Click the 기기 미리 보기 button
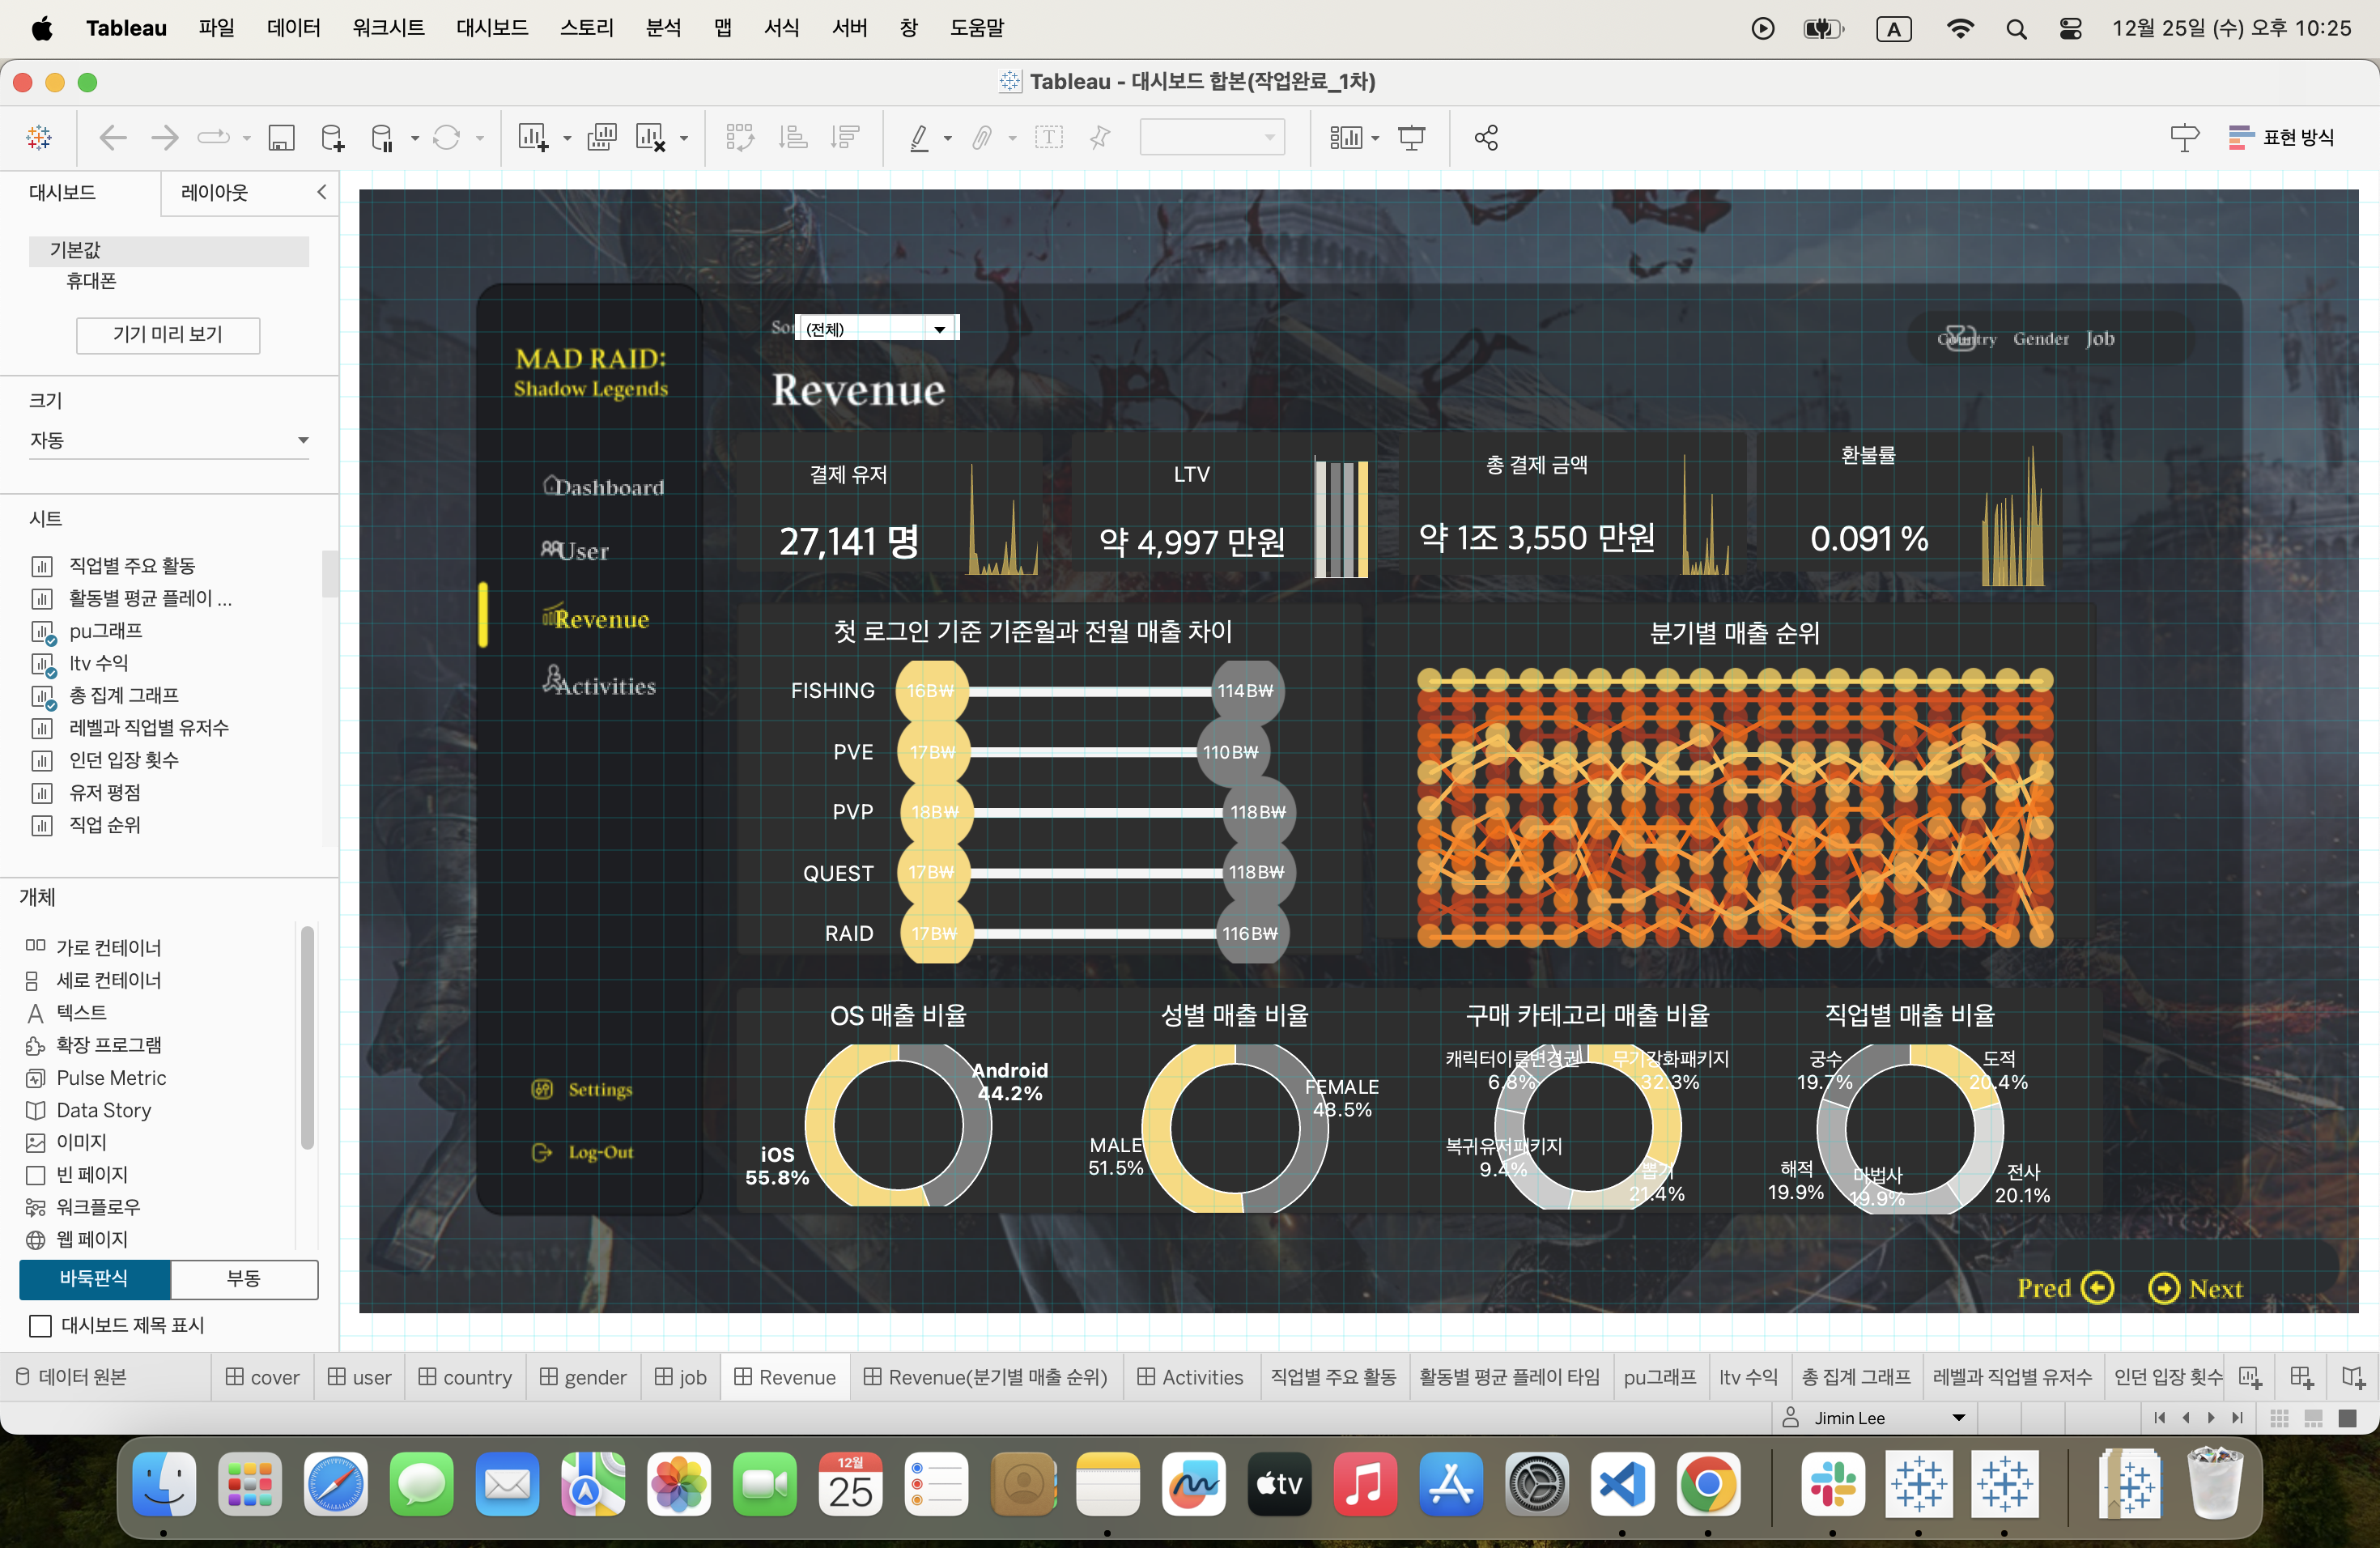2380x1548 pixels. coord(168,334)
